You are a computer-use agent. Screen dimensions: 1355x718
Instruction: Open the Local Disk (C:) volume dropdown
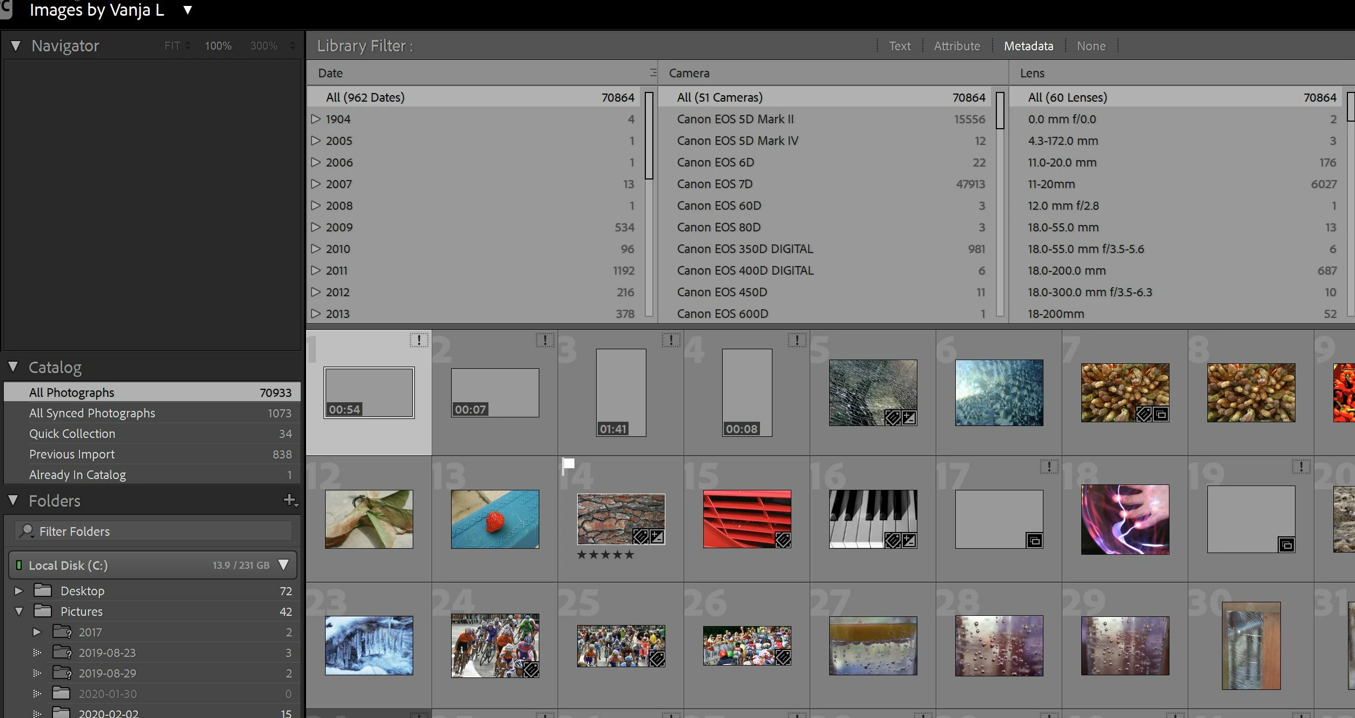(283, 565)
